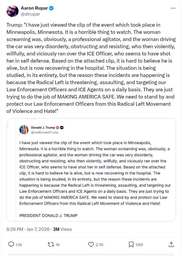Click Donald J. Trump's avatar in quoted post
The width and height of the screenshot is (182, 256).
pos(24,130)
